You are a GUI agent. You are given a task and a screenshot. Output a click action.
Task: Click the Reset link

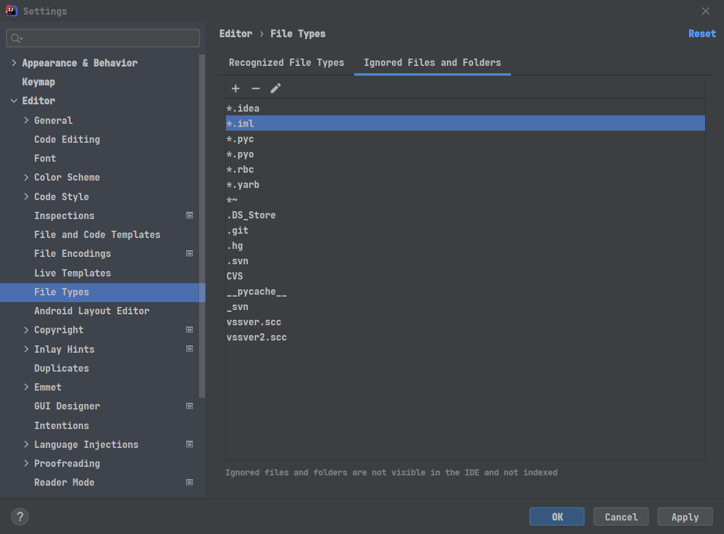point(702,34)
